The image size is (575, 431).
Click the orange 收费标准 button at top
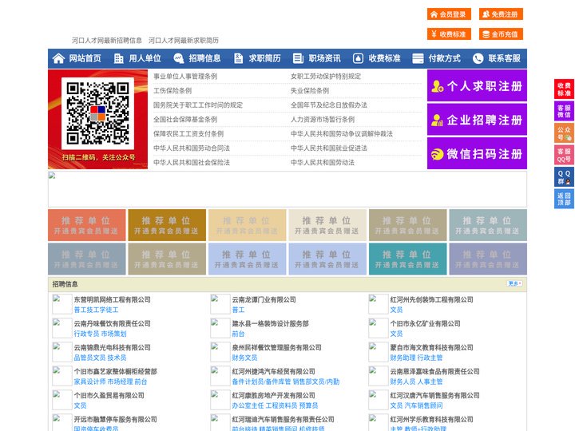449,34
